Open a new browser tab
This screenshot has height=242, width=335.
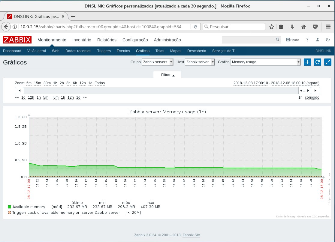tap(73, 16)
